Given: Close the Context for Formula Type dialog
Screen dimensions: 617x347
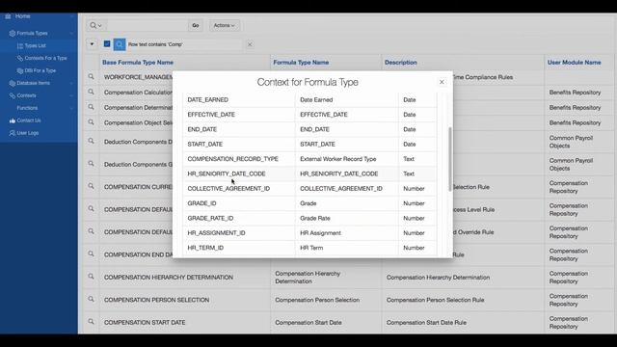Looking at the screenshot, I should coord(442,82).
